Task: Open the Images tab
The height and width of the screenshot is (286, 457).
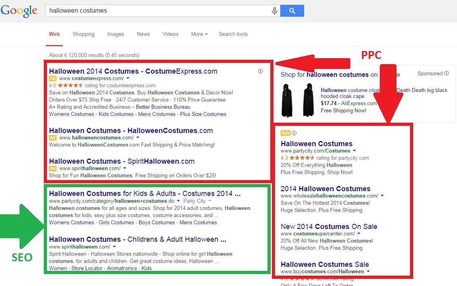Action: (115, 34)
